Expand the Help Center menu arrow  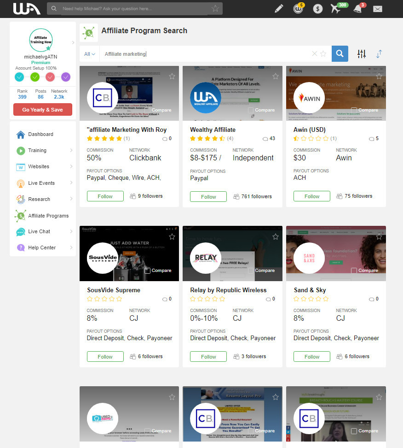point(71,248)
